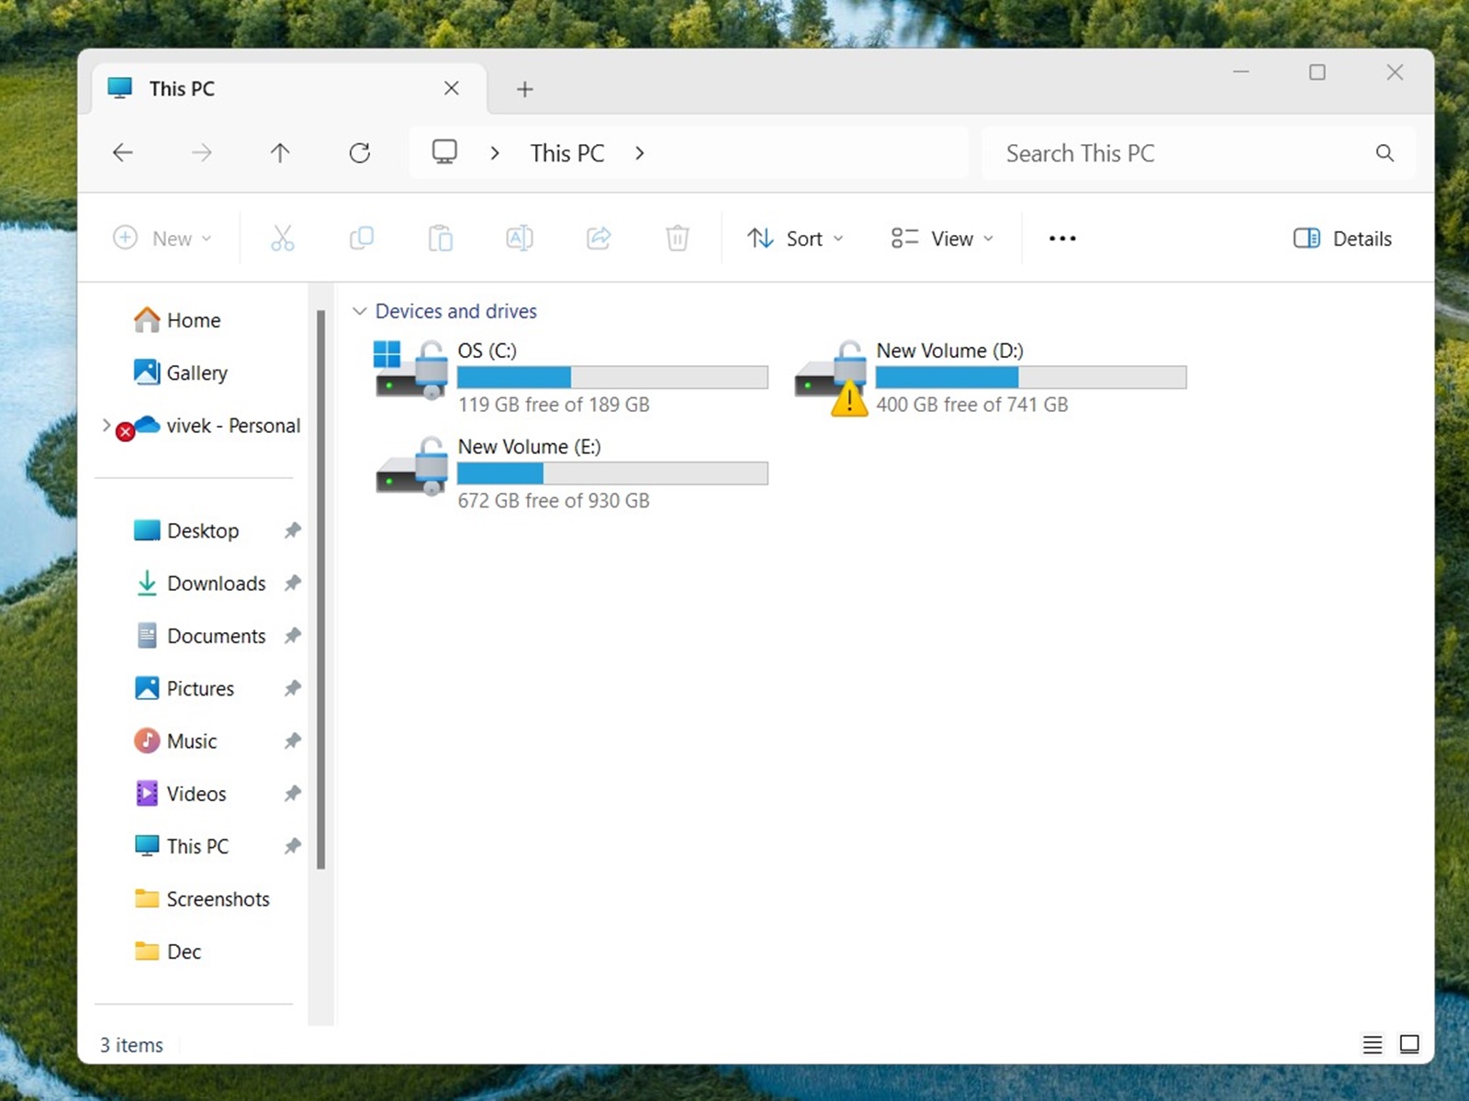Expand the vivek - Personal tree item
Viewport: 1469px width, 1101px height.
coord(107,426)
